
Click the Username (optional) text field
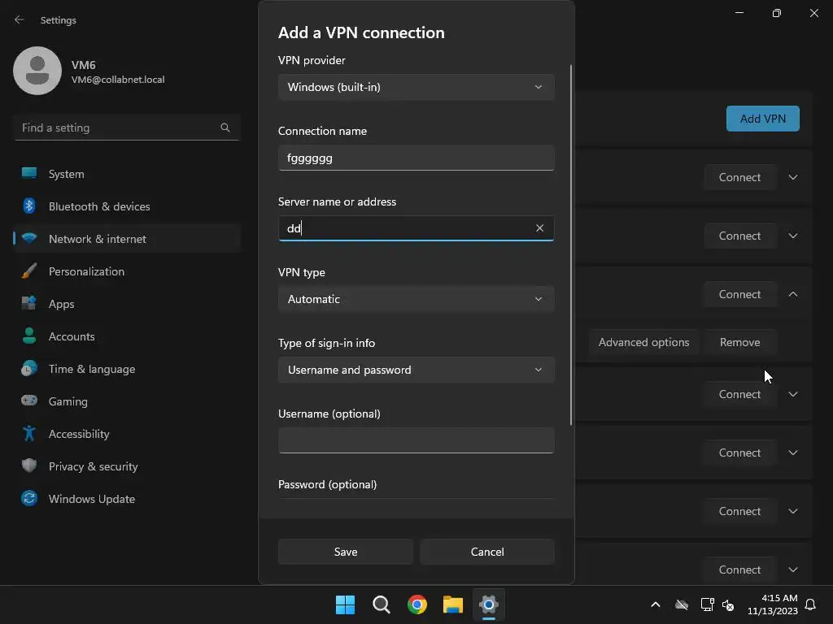click(416, 440)
